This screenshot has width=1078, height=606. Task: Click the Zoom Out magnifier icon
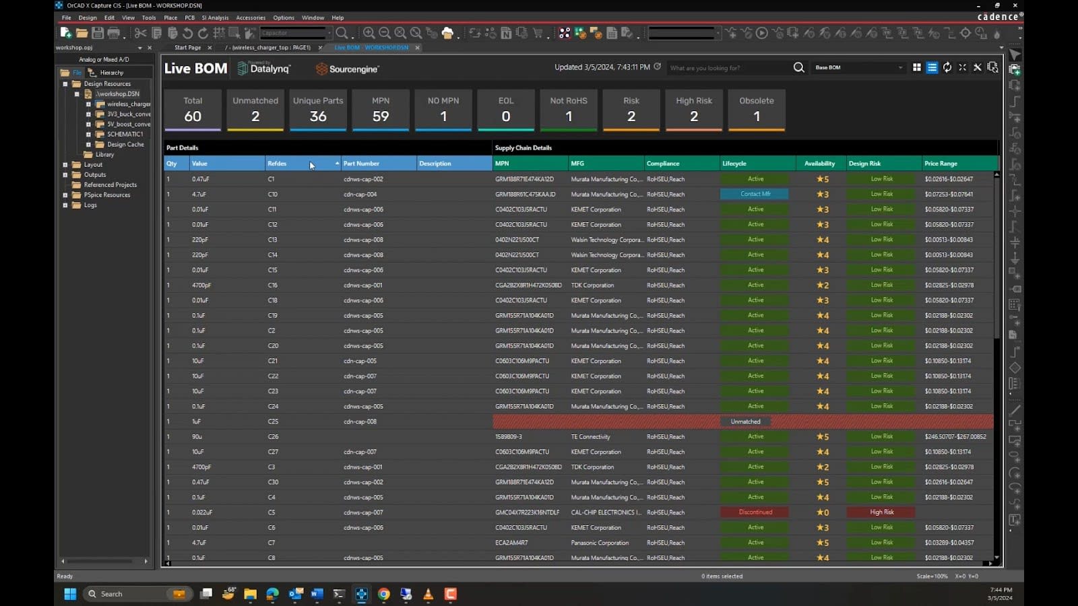click(384, 32)
